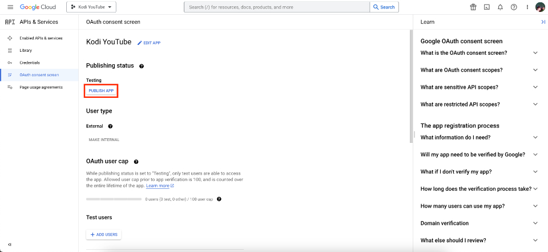
Task: Show help for OAuth user cap
Action: 136,162
